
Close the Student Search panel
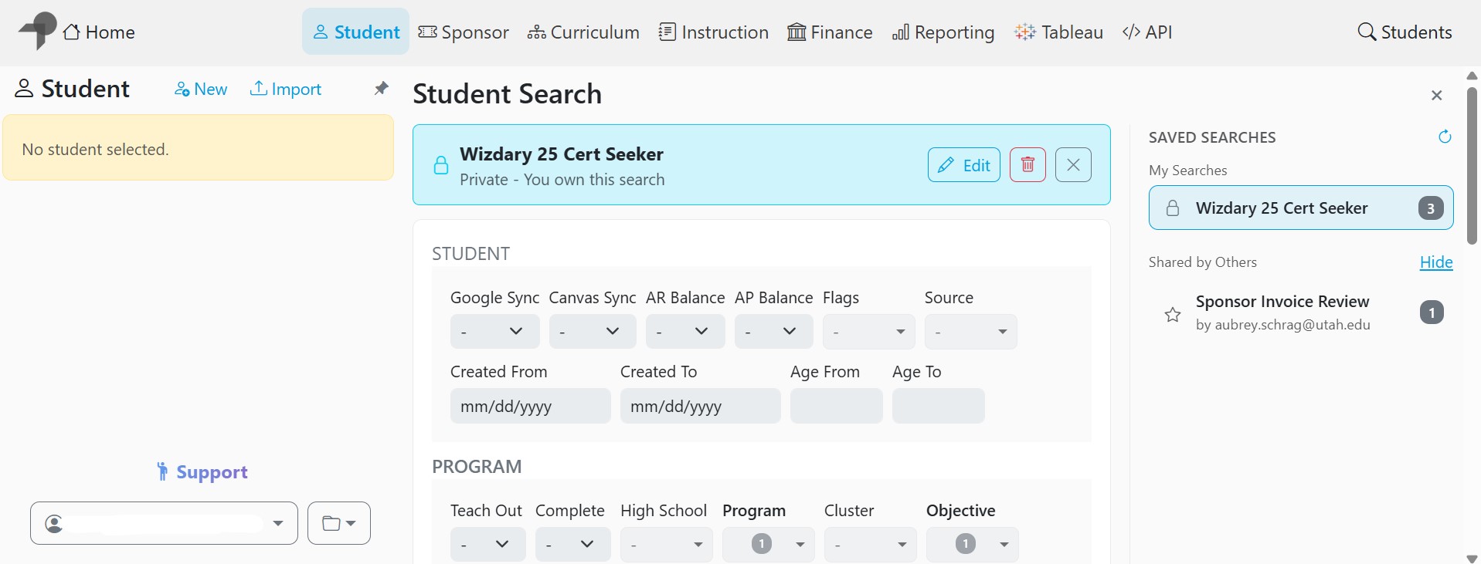click(1436, 96)
